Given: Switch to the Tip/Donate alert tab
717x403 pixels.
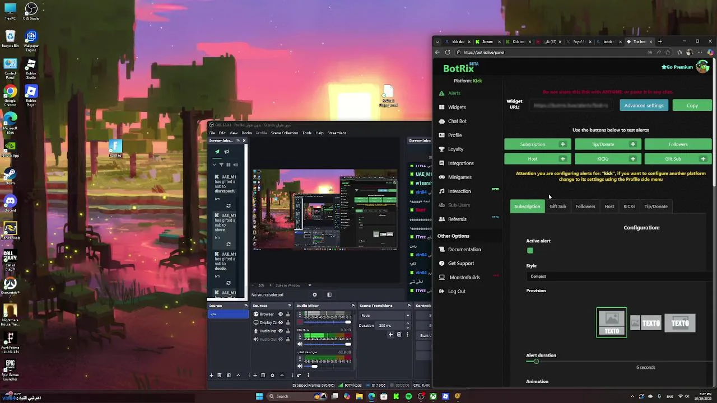Looking at the screenshot, I should coord(655,207).
